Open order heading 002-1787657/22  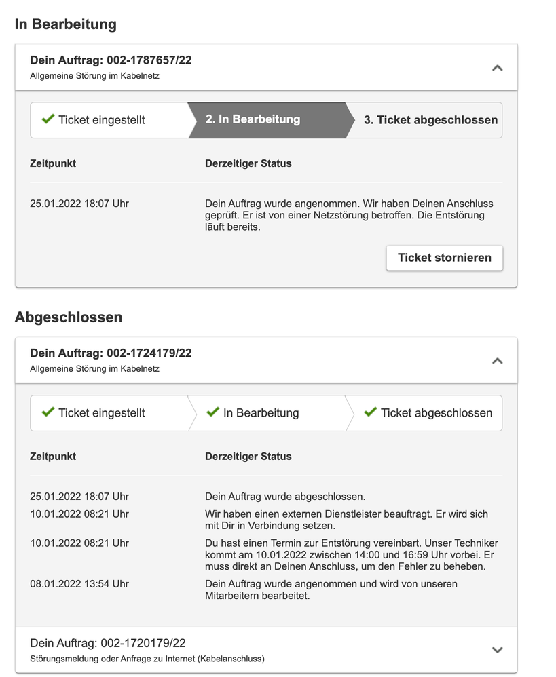coord(111,60)
